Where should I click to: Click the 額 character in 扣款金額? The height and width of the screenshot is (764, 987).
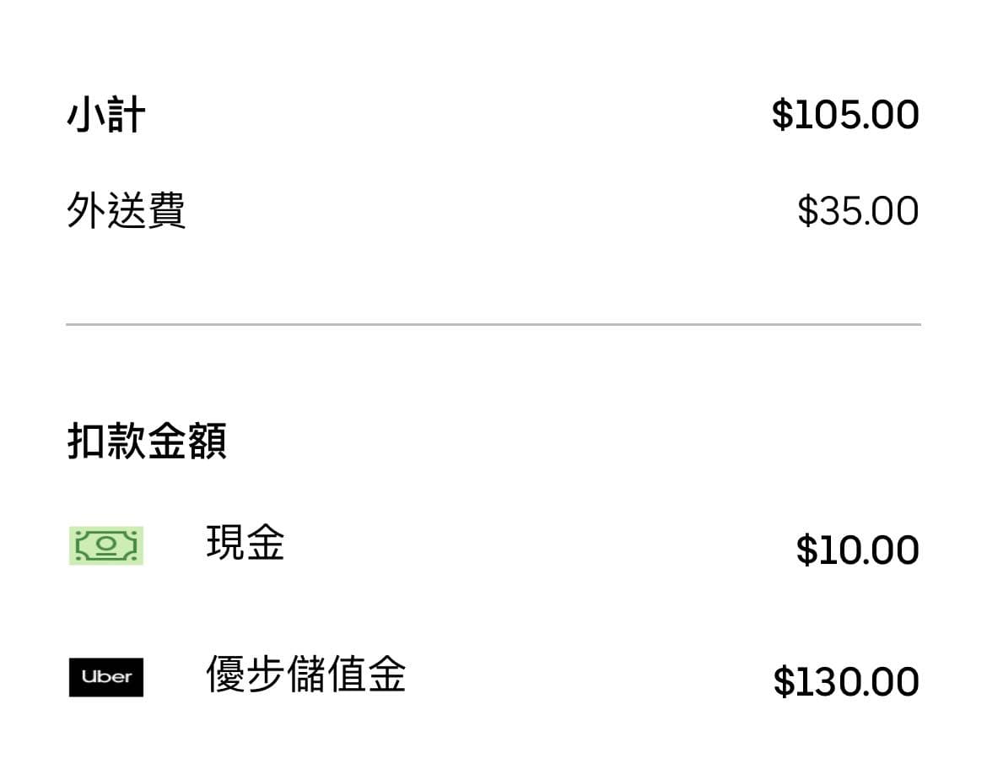tap(207, 441)
